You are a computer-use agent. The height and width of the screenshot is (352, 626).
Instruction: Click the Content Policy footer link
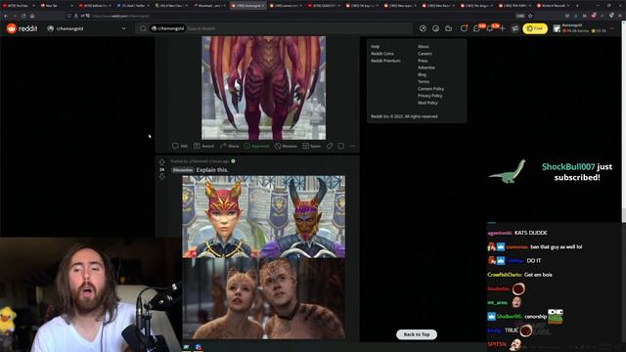[430, 89]
